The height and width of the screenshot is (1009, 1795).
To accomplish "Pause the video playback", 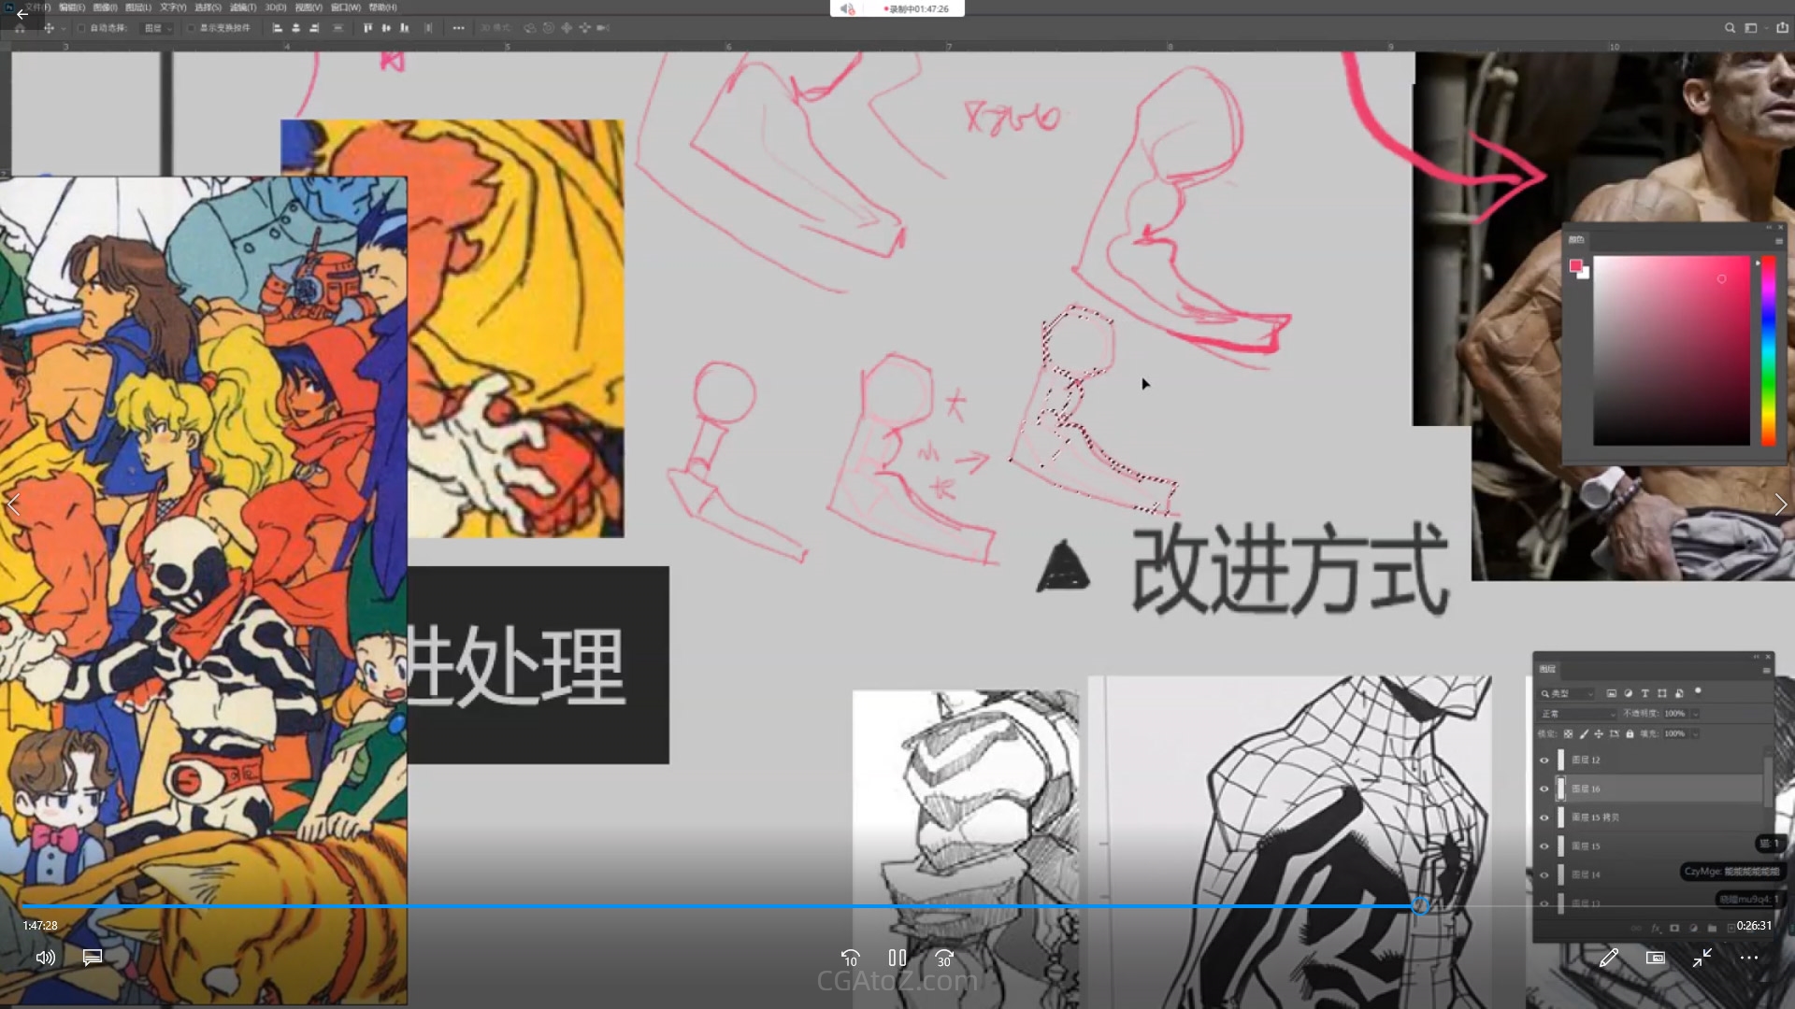I will pyautogui.click(x=897, y=958).
